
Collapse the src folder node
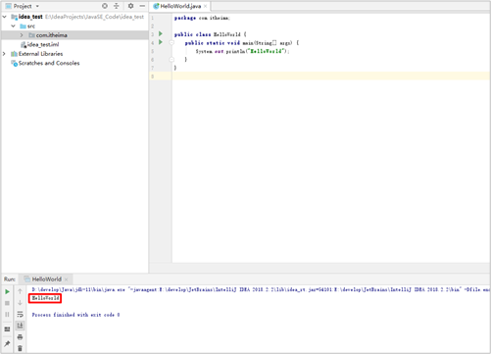pos(14,25)
